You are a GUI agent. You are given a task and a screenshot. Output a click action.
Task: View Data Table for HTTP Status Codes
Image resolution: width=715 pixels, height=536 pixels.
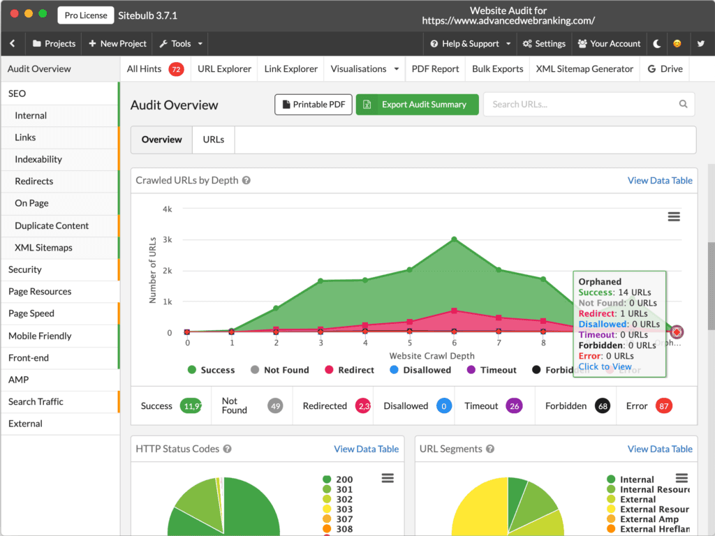[366, 449]
